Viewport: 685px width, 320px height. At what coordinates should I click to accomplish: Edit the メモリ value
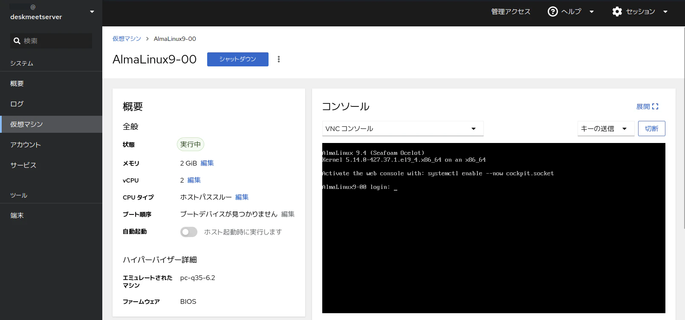(207, 163)
